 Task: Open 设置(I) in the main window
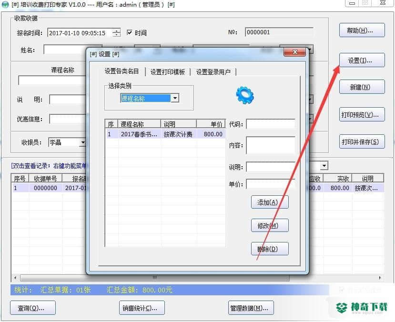pyautogui.click(x=362, y=60)
